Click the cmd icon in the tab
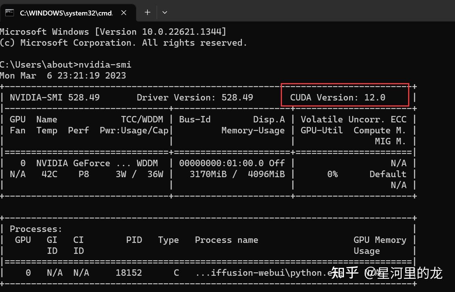Image resolution: width=455 pixels, height=292 pixels. pyautogui.click(x=9, y=12)
